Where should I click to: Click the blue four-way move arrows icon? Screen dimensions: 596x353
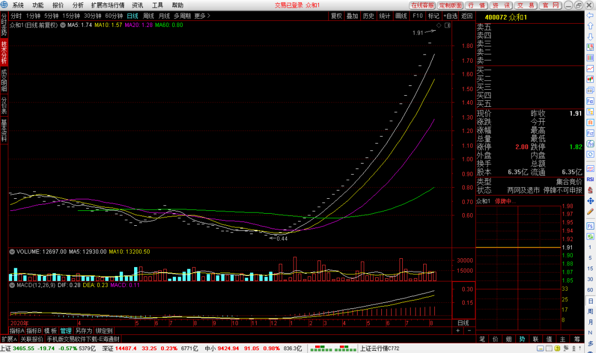[x=590, y=201]
